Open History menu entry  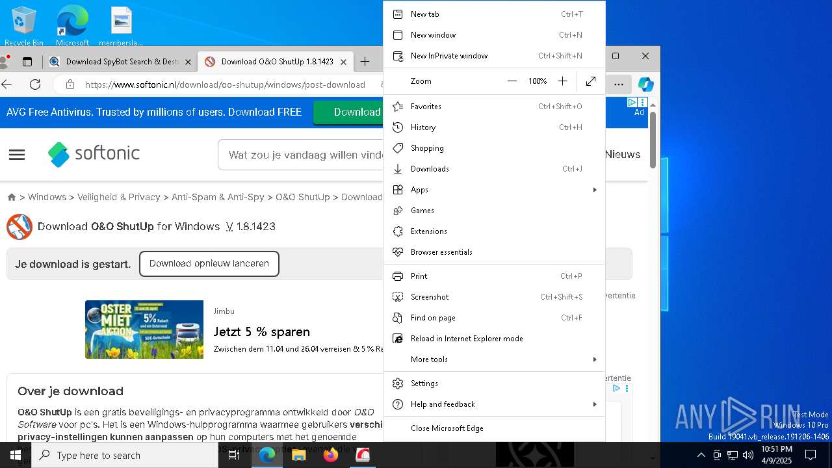494,127
